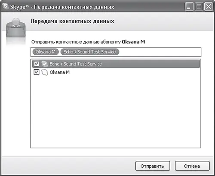This screenshot has width=215, height=176.
Task: Maximize the Skype dialog window
Action: pos(199,6)
